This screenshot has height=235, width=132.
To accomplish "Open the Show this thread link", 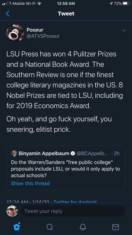I will 30,183.
